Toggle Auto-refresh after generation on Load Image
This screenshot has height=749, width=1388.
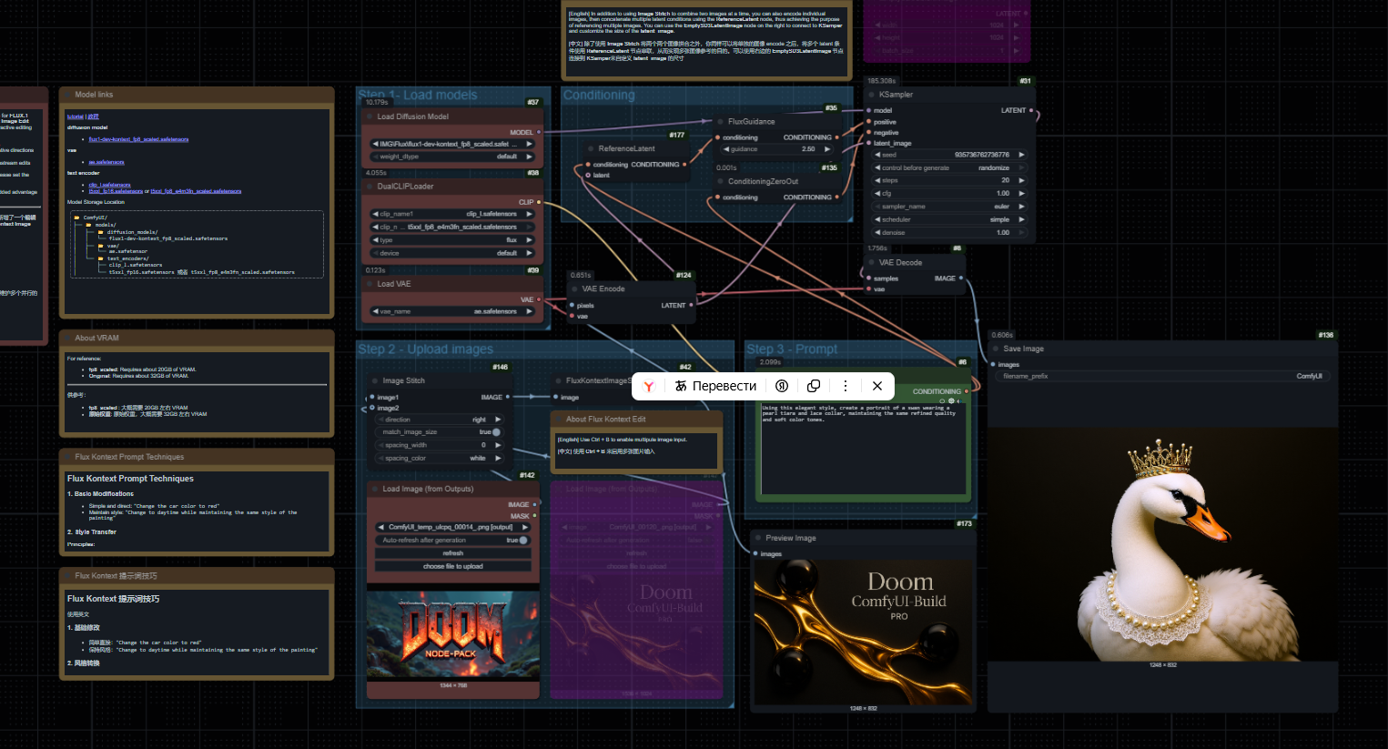click(522, 540)
